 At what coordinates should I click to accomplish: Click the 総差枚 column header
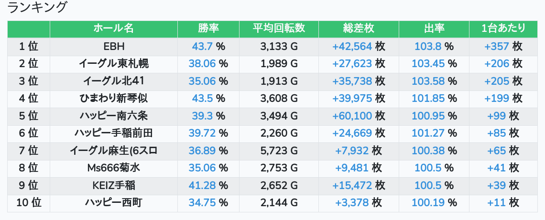(x=359, y=29)
